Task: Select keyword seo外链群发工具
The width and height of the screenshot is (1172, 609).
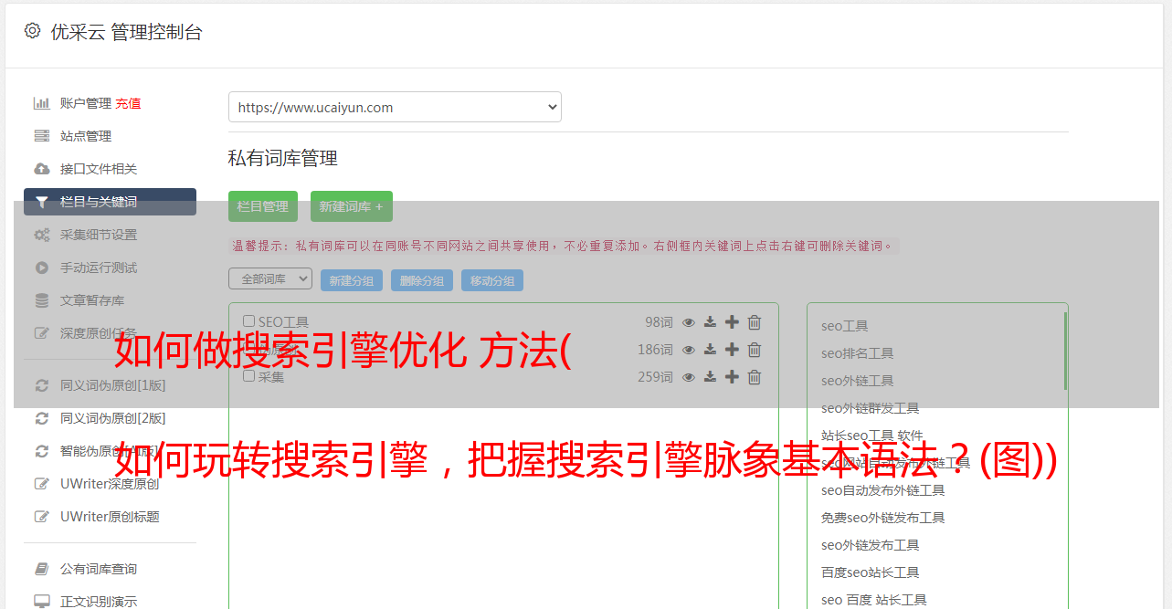Action: [x=871, y=408]
